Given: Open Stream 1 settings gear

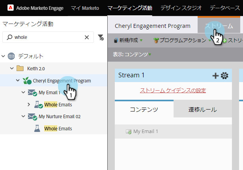Looking at the screenshot, I should (224, 76).
